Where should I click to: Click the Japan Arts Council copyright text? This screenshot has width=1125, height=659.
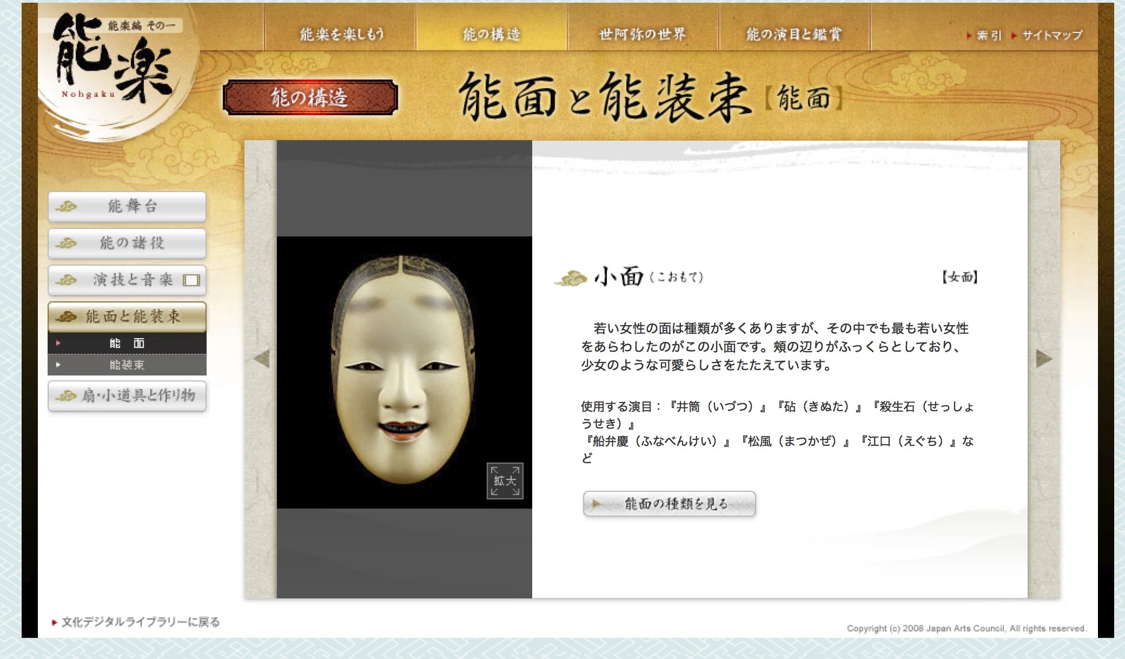pos(967,628)
